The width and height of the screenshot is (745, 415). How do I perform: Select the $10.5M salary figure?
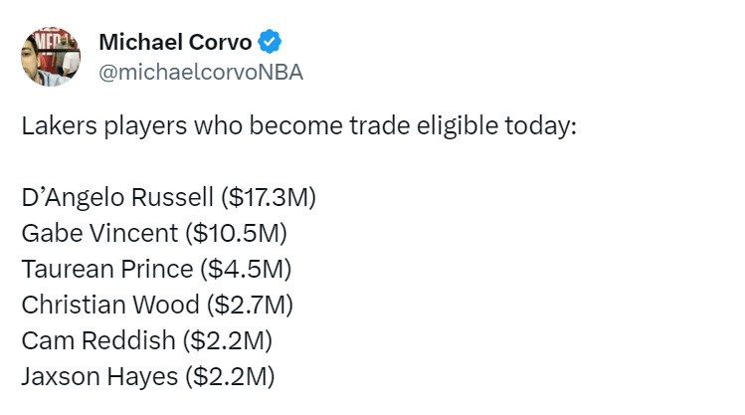(x=236, y=234)
